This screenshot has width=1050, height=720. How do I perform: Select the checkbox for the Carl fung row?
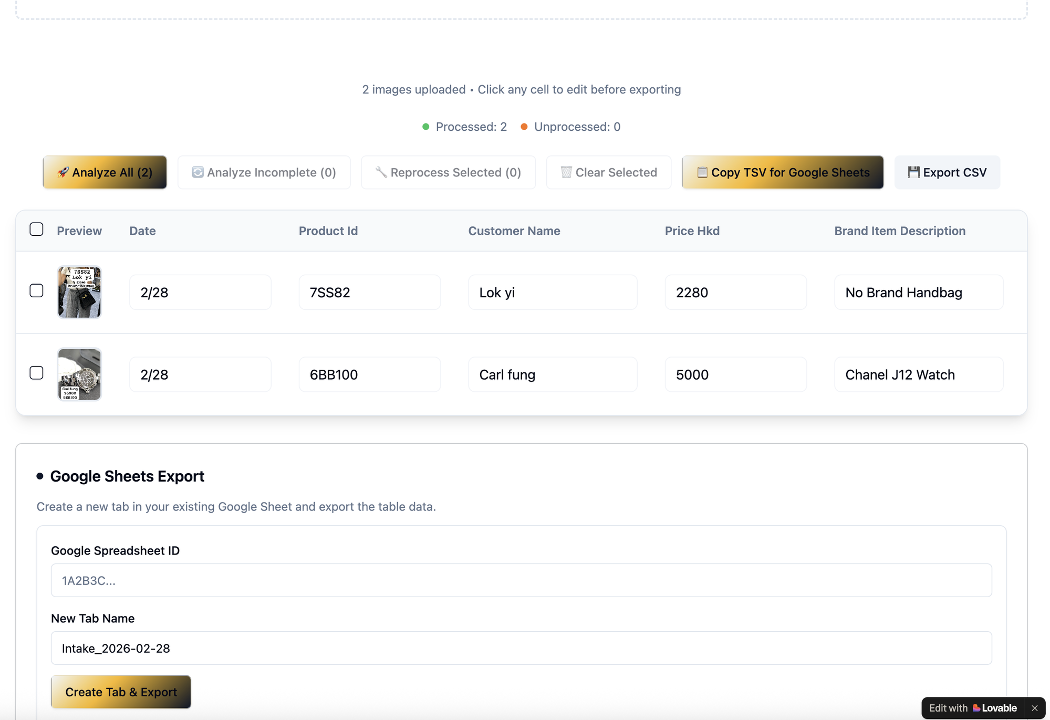click(x=36, y=373)
